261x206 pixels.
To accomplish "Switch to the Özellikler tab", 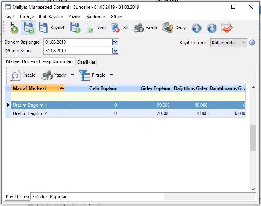I will [86, 62].
